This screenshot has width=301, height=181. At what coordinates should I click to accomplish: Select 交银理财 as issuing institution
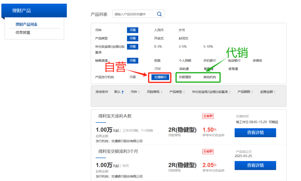point(185,77)
